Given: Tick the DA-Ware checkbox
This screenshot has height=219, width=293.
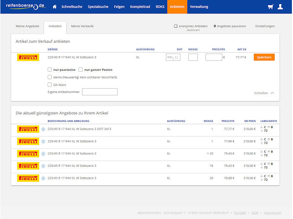Looking at the screenshot, I should (49, 85).
